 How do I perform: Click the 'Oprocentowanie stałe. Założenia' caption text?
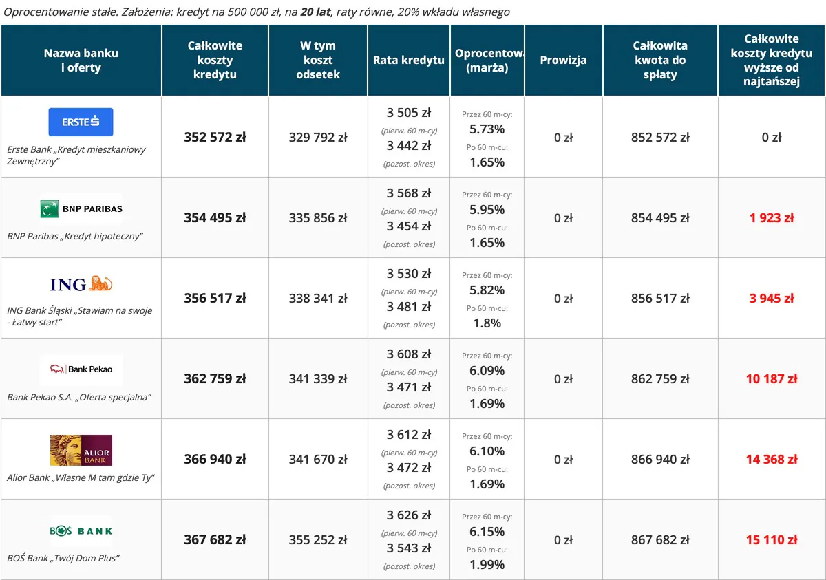click(x=257, y=12)
